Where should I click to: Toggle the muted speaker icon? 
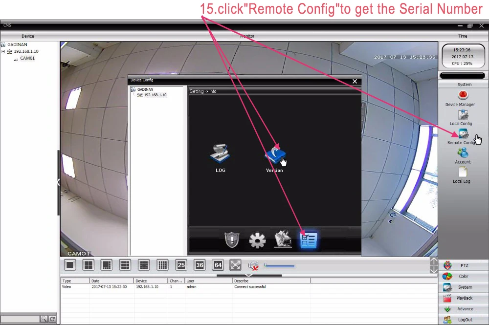pos(253,265)
